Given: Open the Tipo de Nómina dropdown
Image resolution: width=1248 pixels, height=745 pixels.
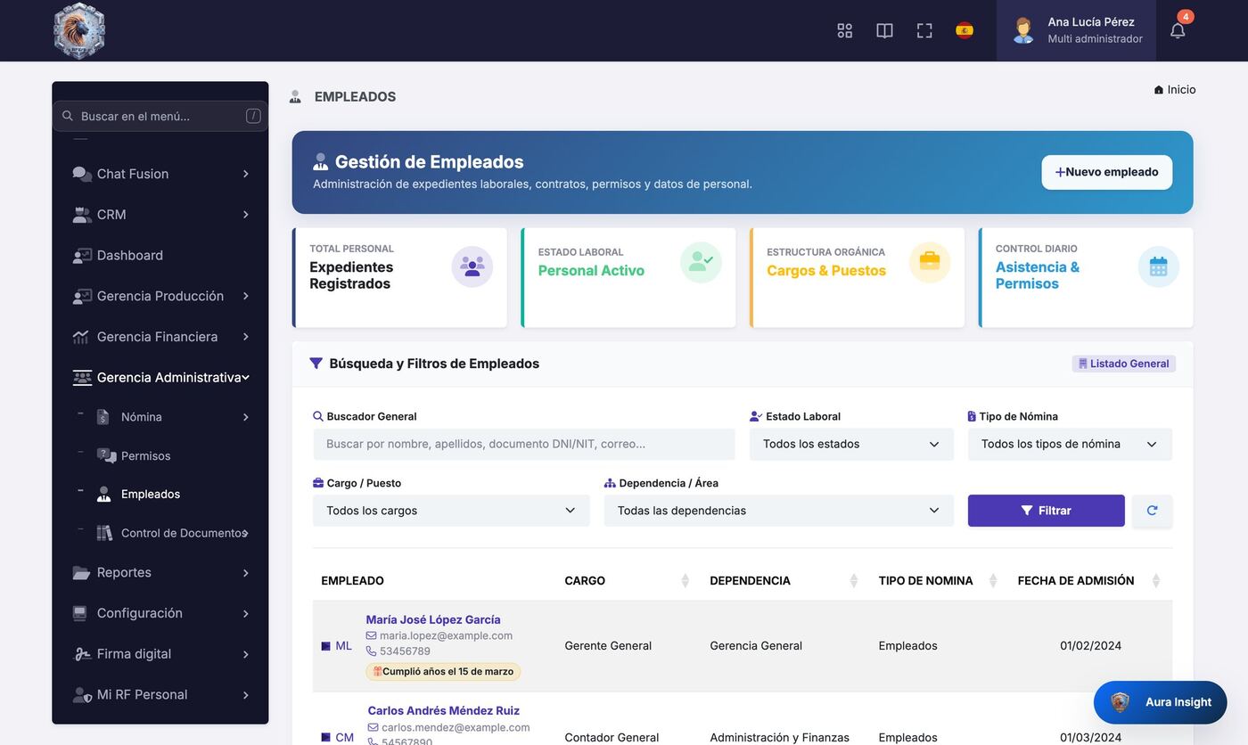Looking at the screenshot, I should [1070, 444].
